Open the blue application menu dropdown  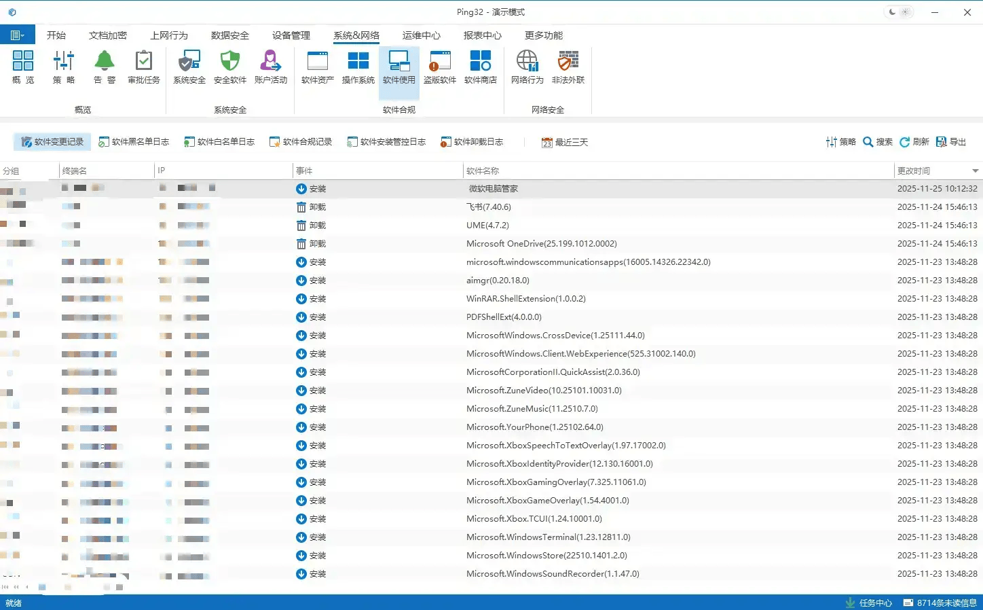(x=18, y=35)
